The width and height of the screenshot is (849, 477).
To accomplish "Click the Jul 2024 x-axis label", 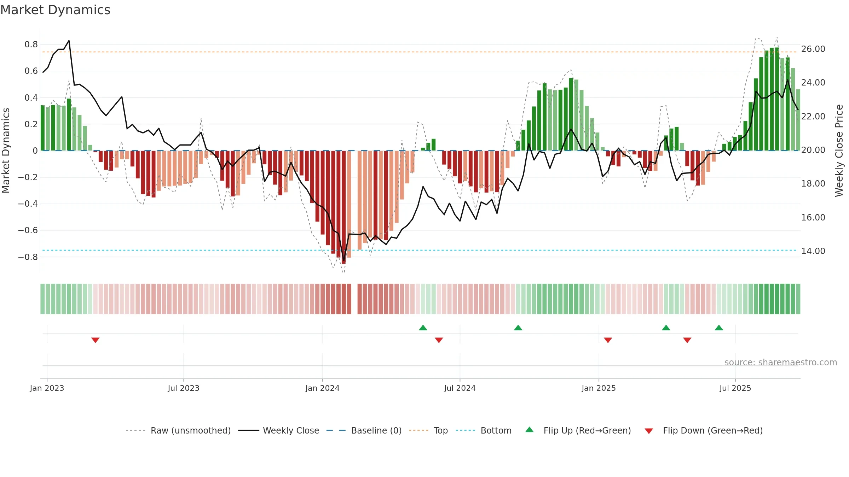I will pyautogui.click(x=460, y=388).
